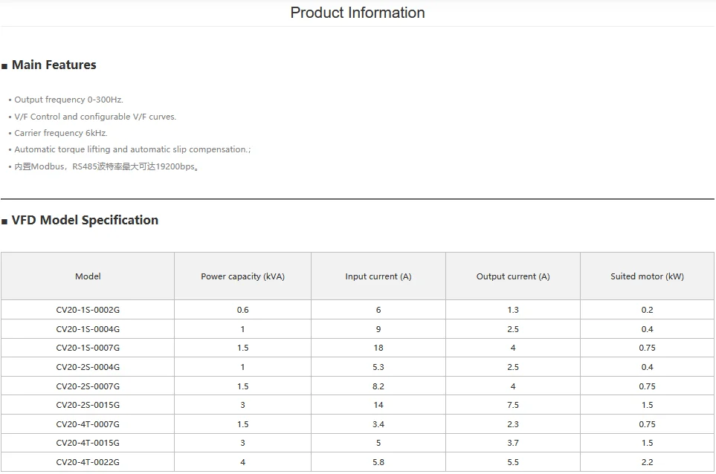Click the CV20-4T-0007G model cell
The image size is (716, 474).
(88, 424)
